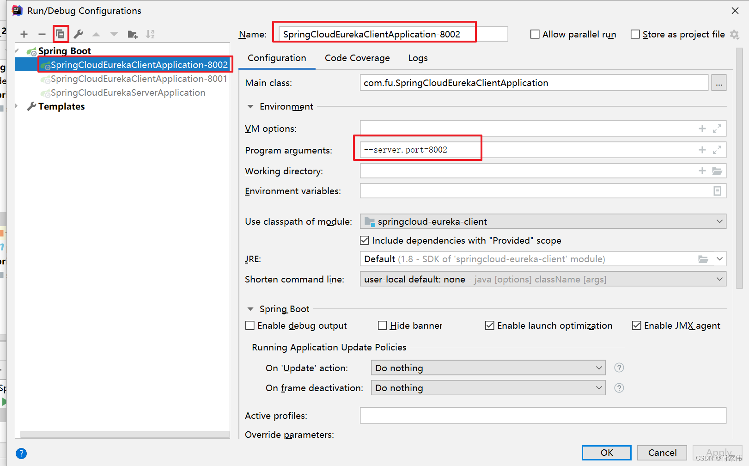Image resolution: width=749 pixels, height=466 pixels.
Task: Open On frame deactivation dropdown
Action: [x=488, y=388]
